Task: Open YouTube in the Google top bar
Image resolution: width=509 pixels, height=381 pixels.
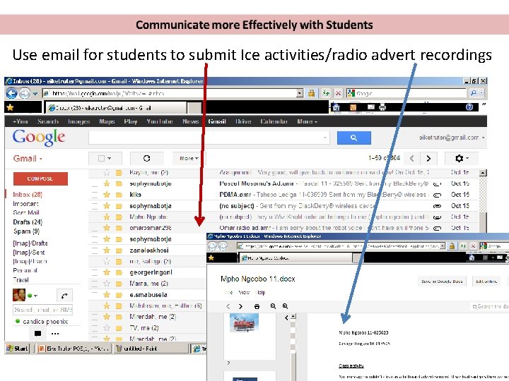Action: (x=159, y=121)
